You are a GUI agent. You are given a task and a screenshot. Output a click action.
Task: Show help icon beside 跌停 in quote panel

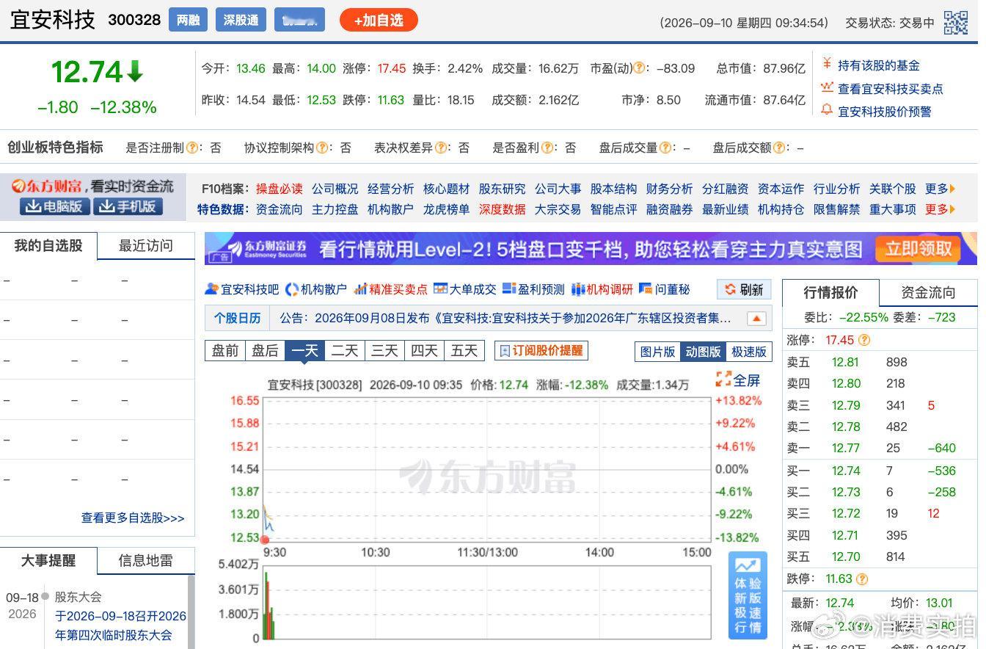(x=861, y=579)
